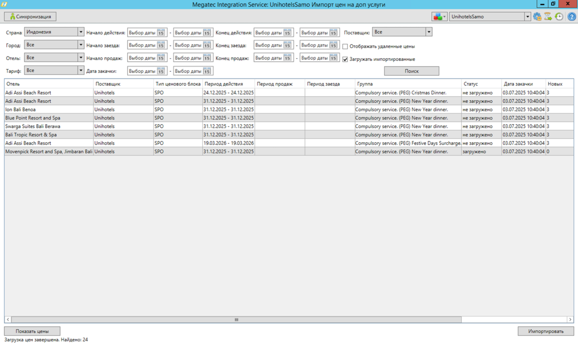Expand the Страна dropdown showing Индонезия

pyautogui.click(x=80, y=32)
